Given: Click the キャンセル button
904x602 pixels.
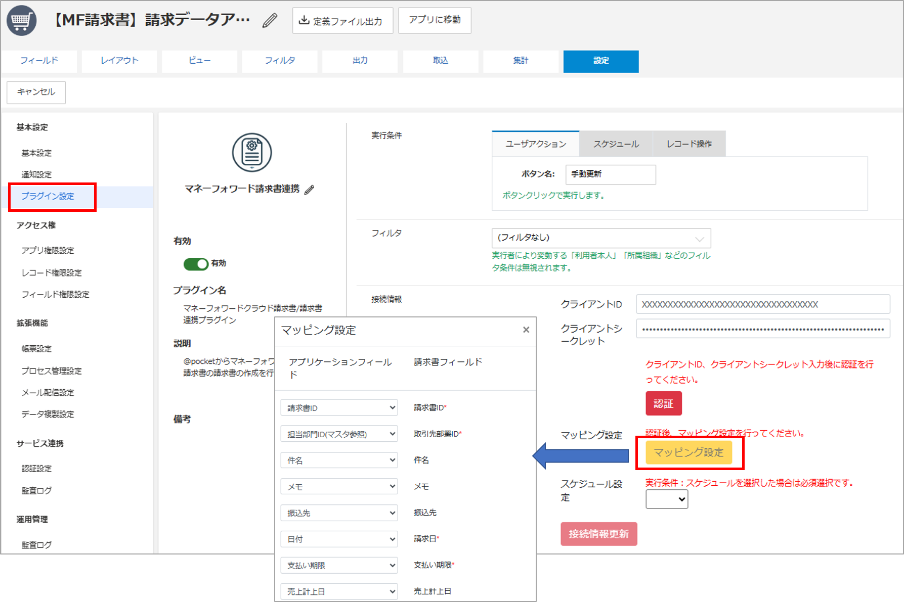Looking at the screenshot, I should tap(36, 92).
